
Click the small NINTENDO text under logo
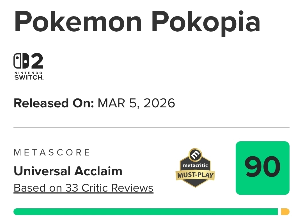(28, 73)
